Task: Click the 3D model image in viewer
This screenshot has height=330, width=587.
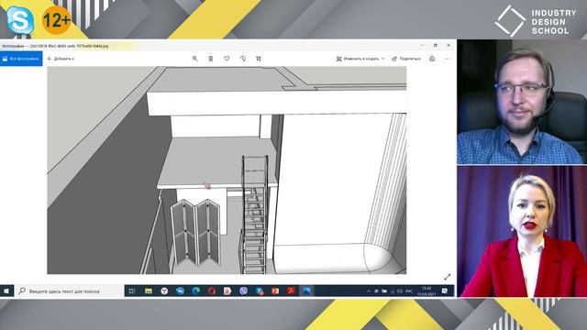Action: point(227,170)
